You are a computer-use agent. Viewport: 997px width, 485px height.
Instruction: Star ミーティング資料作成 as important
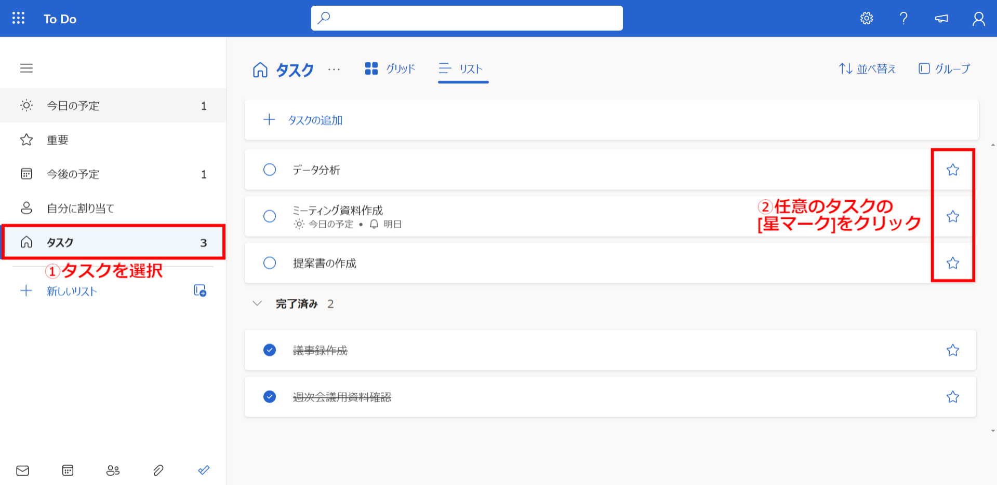point(953,216)
